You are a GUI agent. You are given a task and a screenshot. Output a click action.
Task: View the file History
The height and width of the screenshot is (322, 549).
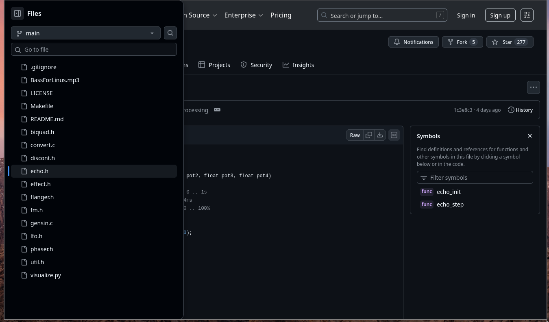[520, 110]
